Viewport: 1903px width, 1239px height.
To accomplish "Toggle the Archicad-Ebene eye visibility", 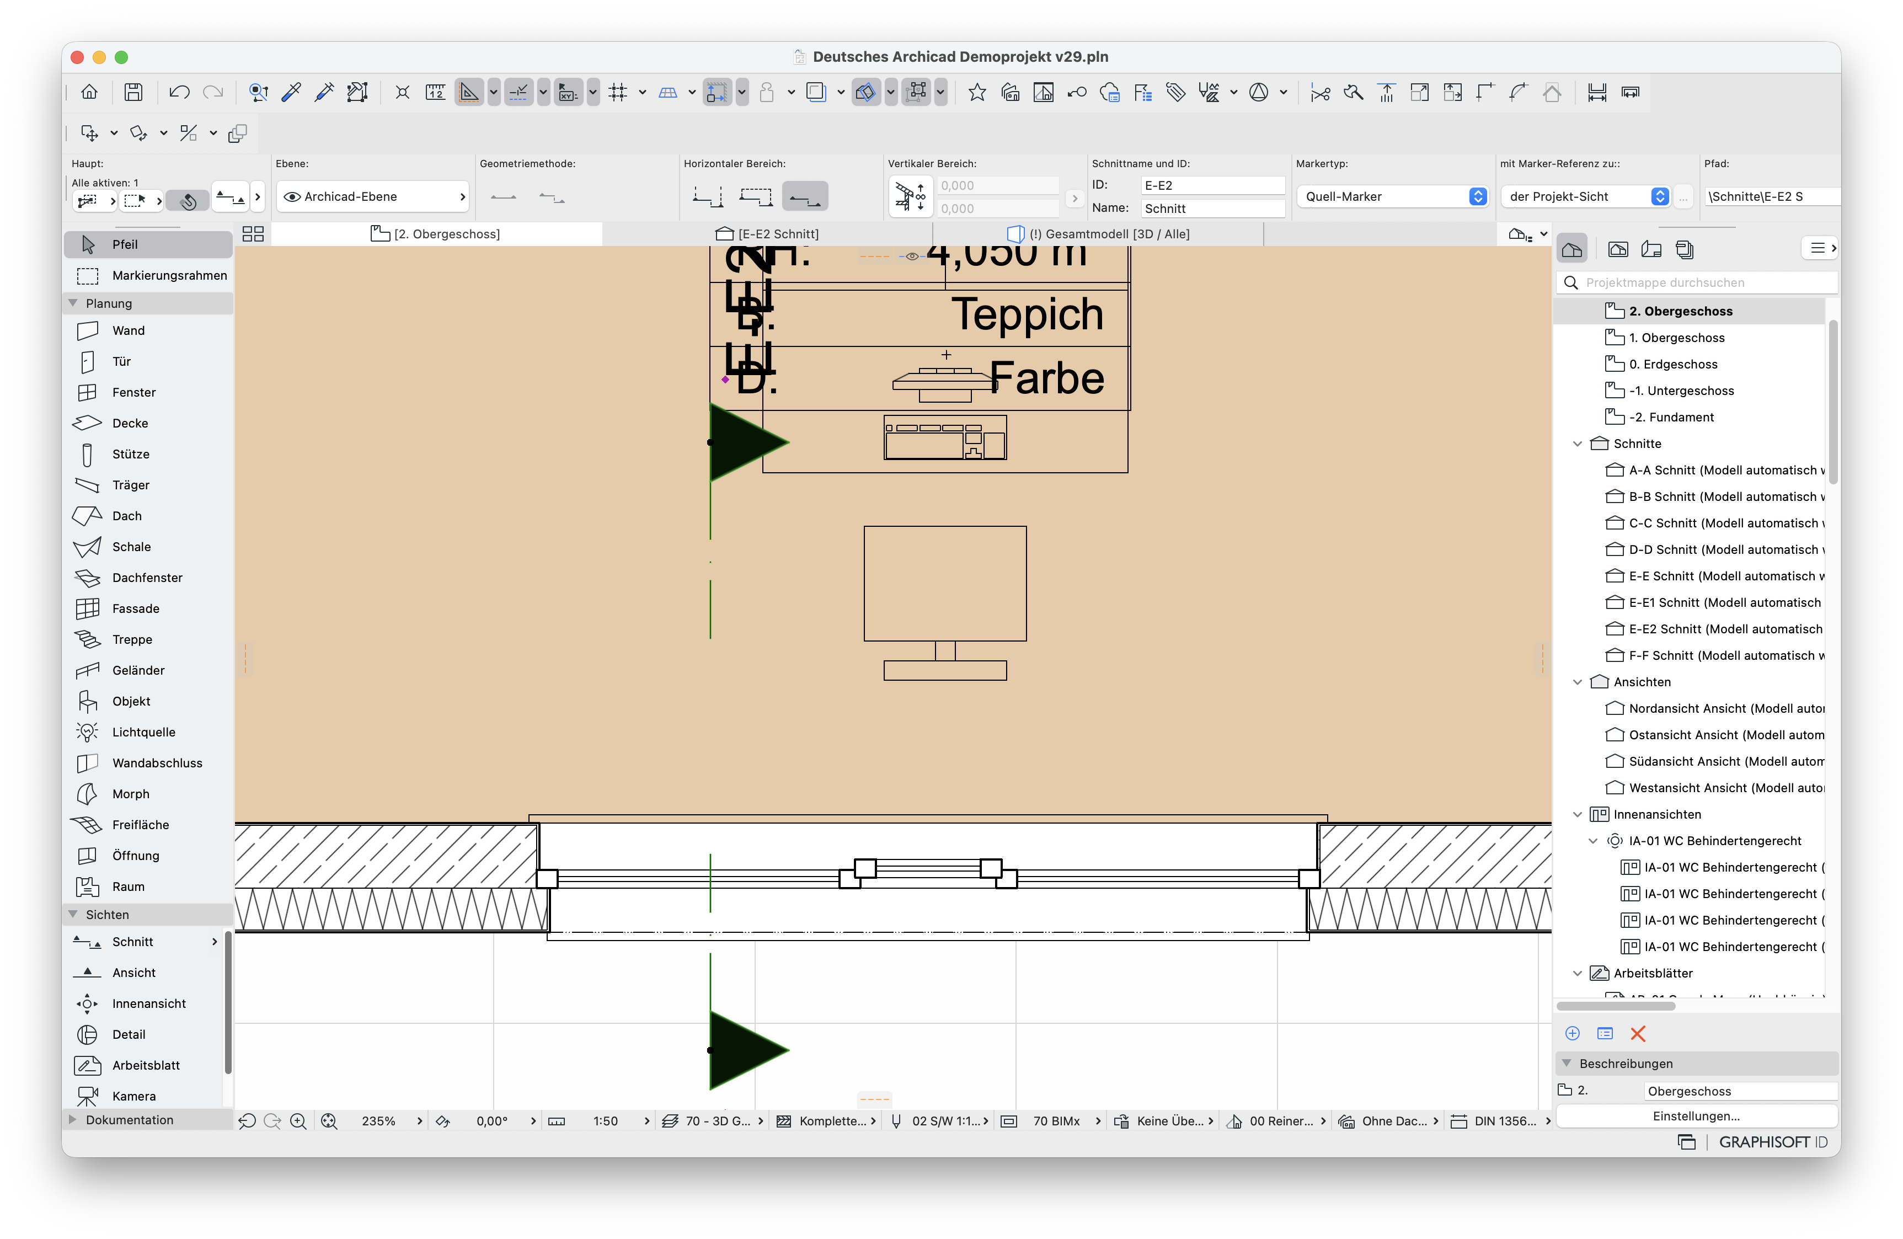I will [x=292, y=197].
